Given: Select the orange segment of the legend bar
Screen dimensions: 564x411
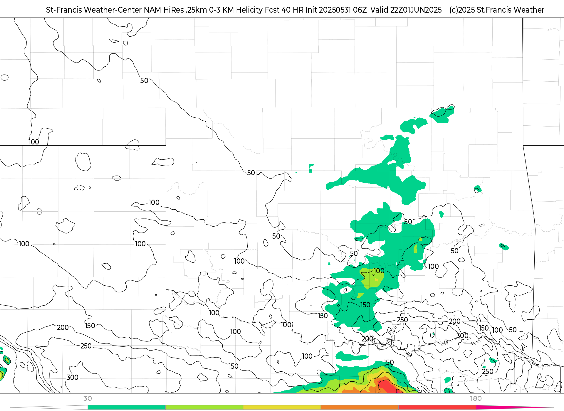Looking at the screenshot, I should tap(360, 407).
